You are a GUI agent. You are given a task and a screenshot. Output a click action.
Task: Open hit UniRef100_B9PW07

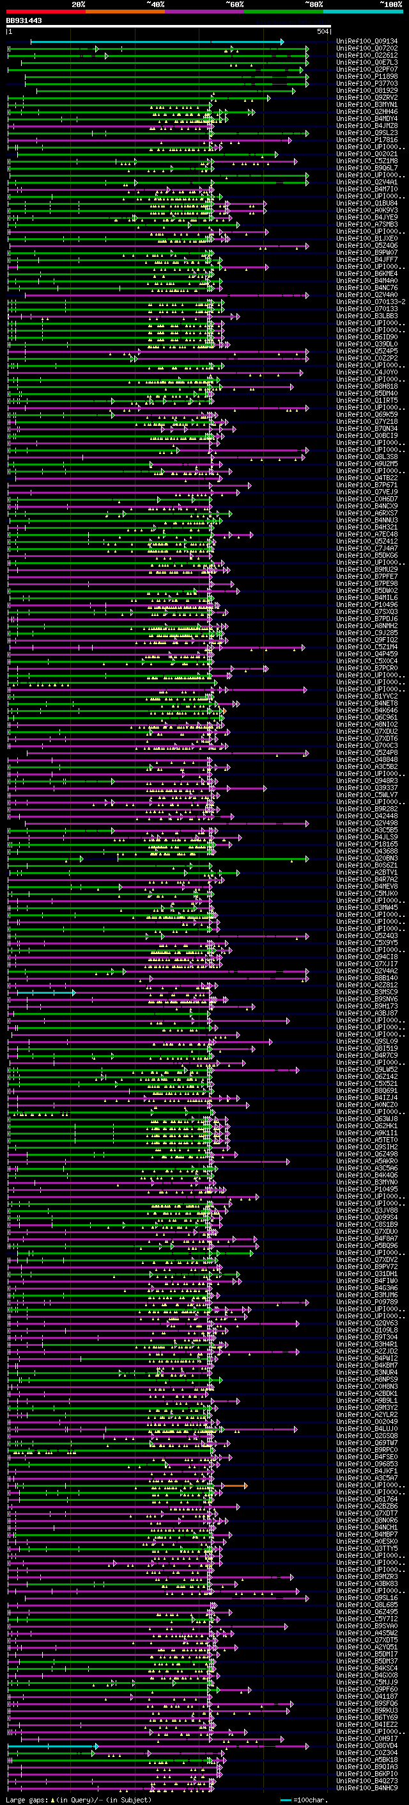[366, 252]
